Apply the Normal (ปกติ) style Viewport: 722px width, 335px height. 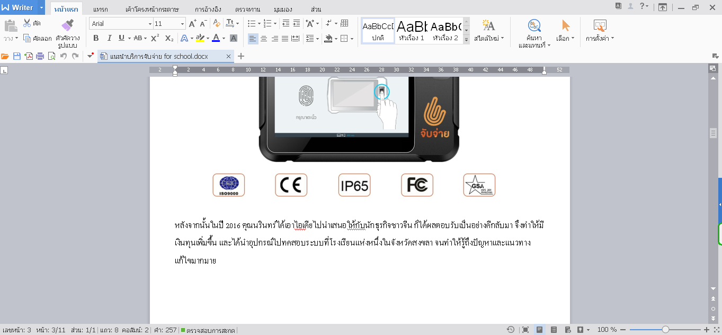coord(378,31)
